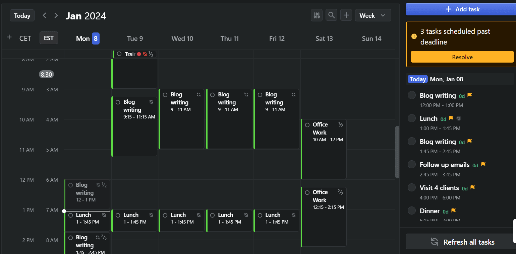Click the calendar vertical scrollbar
The image size is (516, 254).
point(397,152)
